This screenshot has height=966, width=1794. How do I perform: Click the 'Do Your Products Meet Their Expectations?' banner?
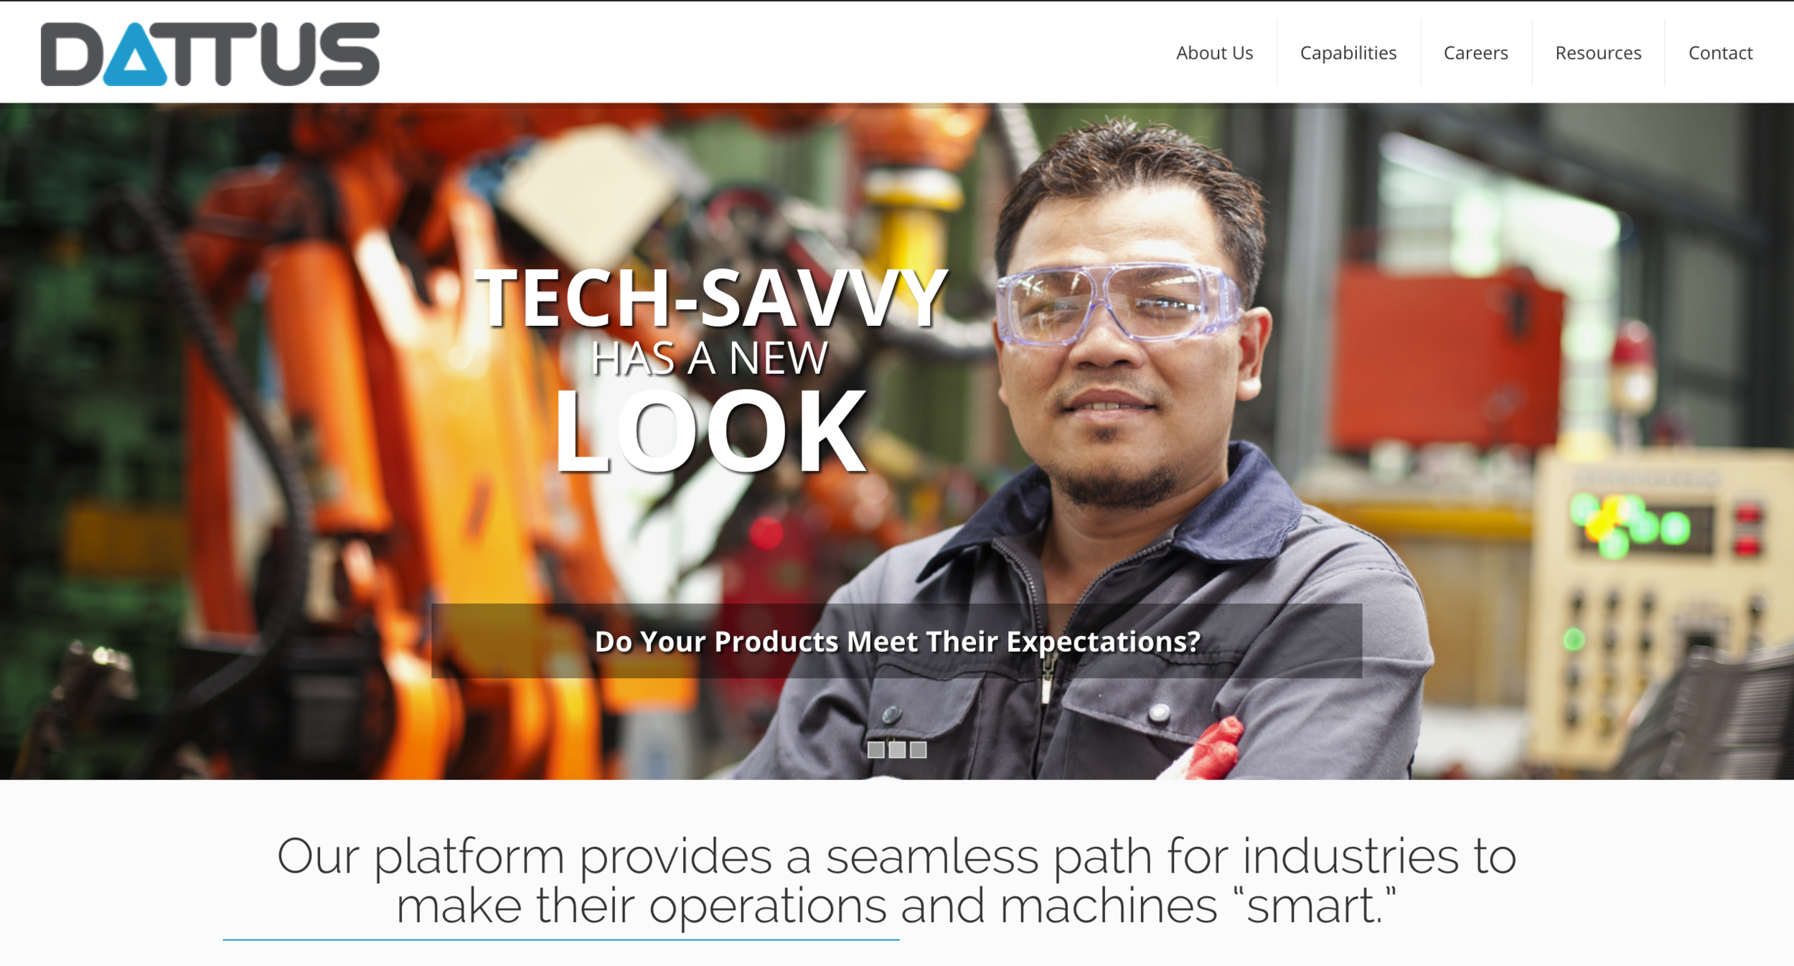pos(896,641)
